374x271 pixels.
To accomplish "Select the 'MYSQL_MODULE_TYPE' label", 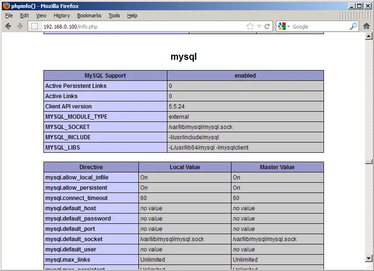I will 76,117.
